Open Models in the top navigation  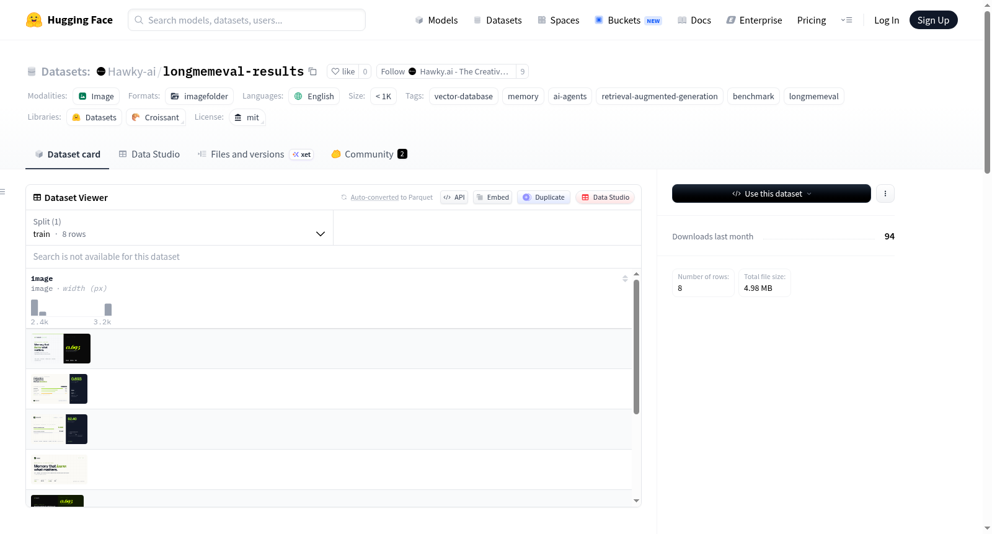pos(436,20)
